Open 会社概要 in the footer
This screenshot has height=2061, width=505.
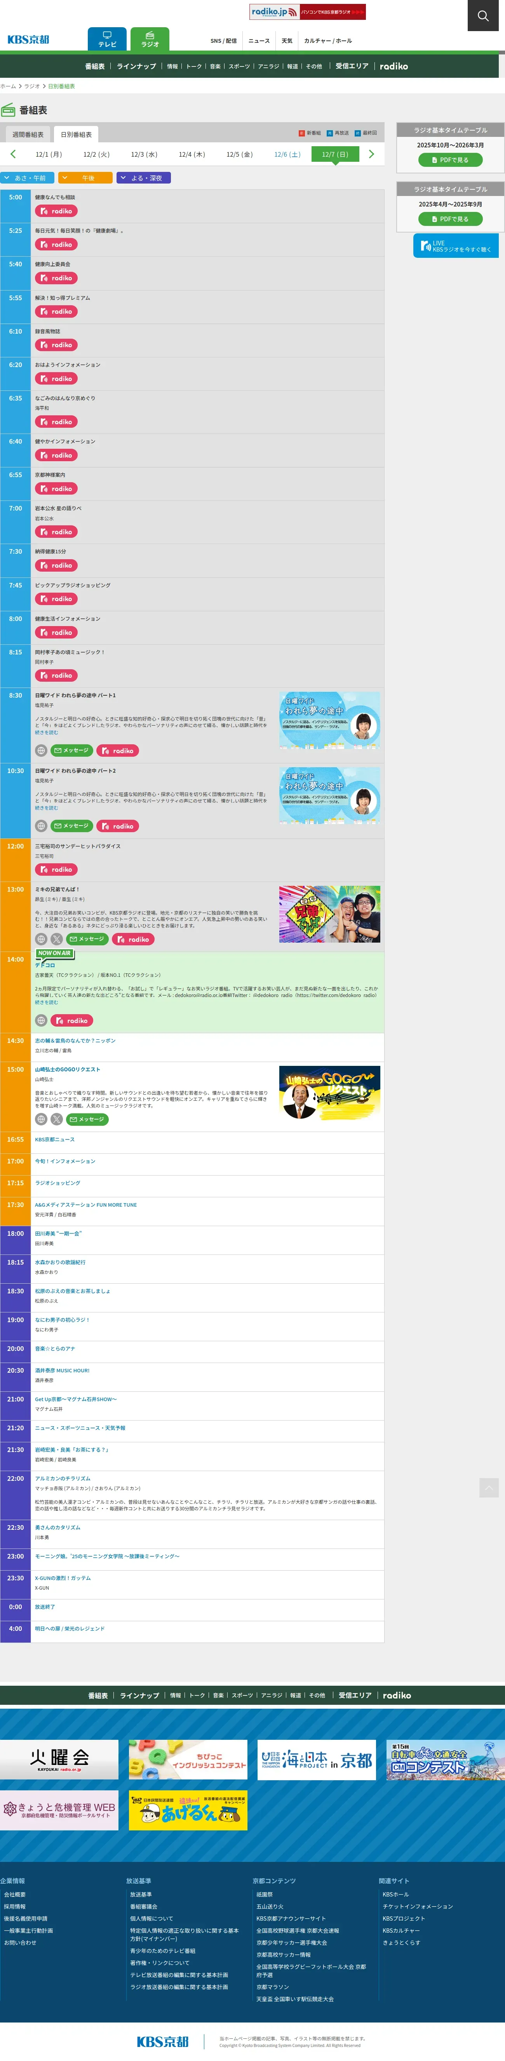pyautogui.click(x=15, y=1895)
